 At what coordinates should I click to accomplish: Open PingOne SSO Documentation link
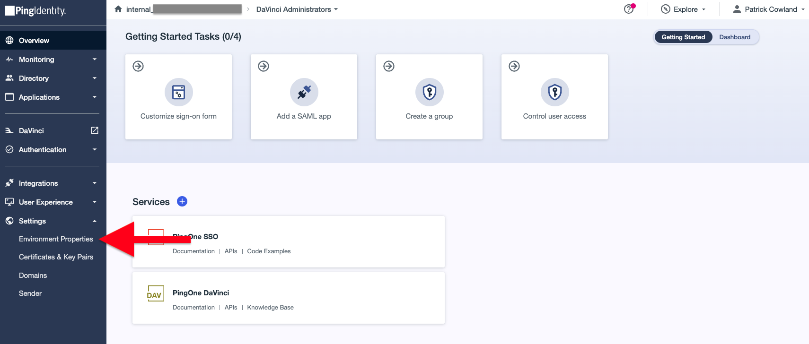point(193,251)
